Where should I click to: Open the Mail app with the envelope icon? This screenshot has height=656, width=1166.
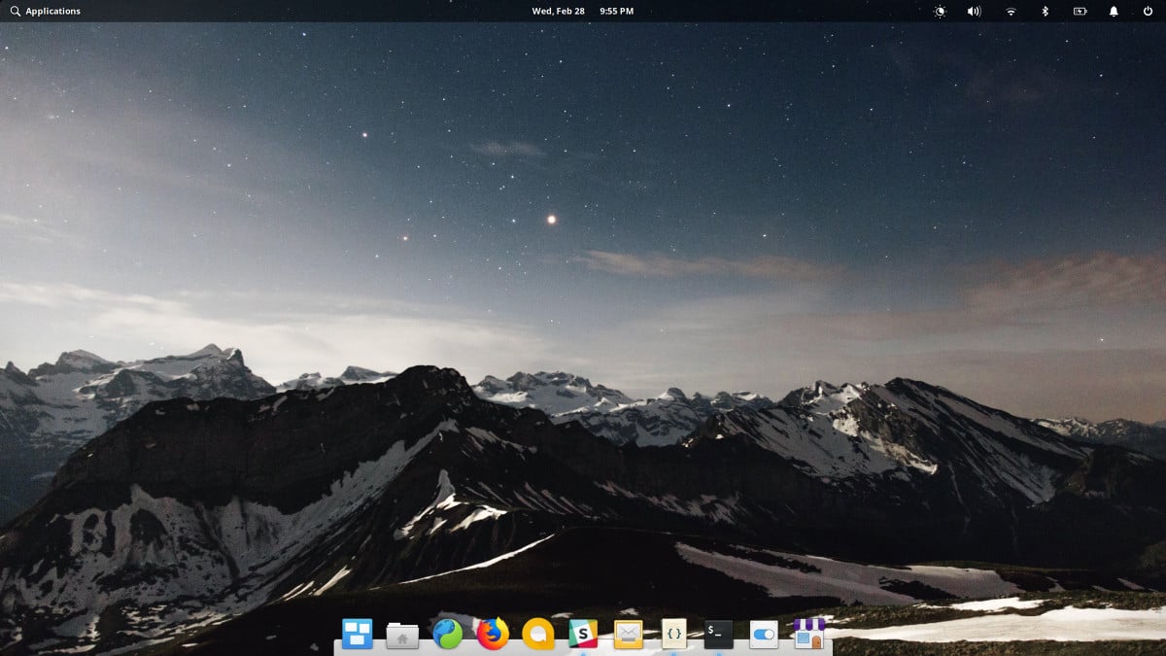(628, 637)
